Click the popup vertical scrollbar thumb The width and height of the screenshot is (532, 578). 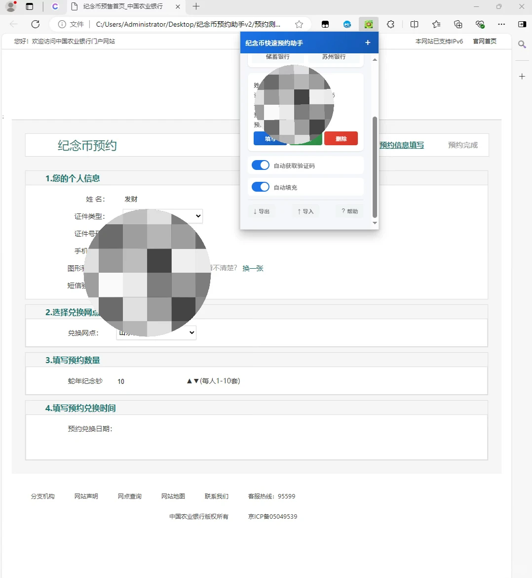[375, 167]
